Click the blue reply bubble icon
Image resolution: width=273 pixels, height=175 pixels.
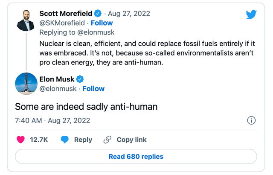[65, 140]
